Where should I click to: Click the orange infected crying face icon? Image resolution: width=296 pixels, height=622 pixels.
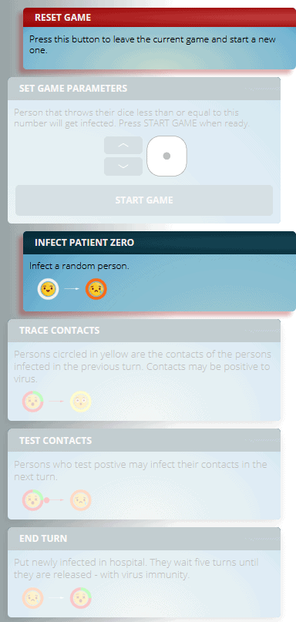click(x=96, y=289)
